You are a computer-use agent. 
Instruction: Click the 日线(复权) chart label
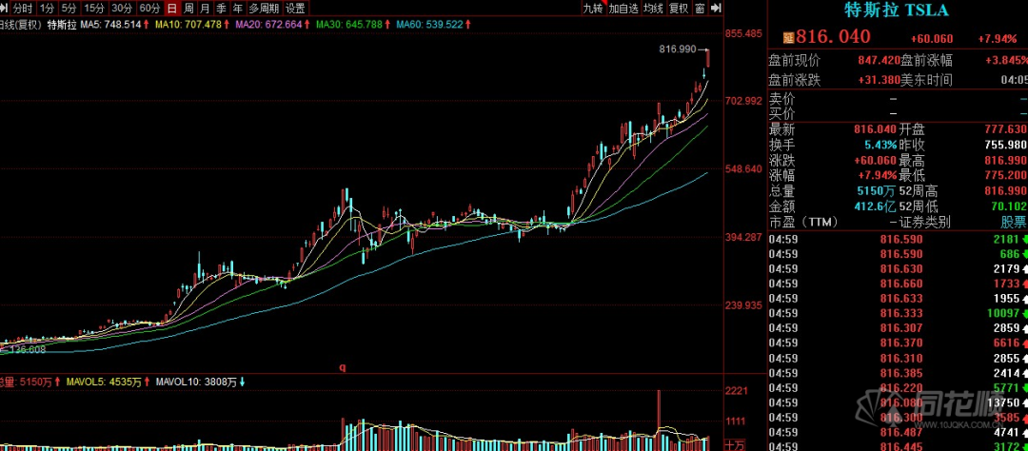(x=21, y=25)
